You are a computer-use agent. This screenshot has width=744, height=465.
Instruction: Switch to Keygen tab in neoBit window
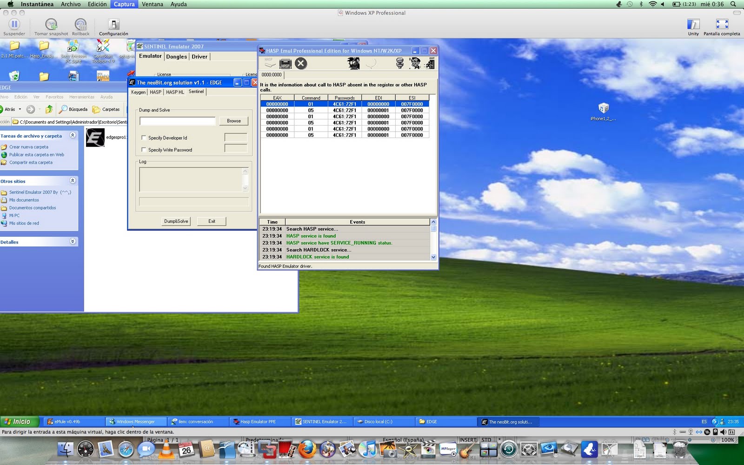pyautogui.click(x=138, y=92)
